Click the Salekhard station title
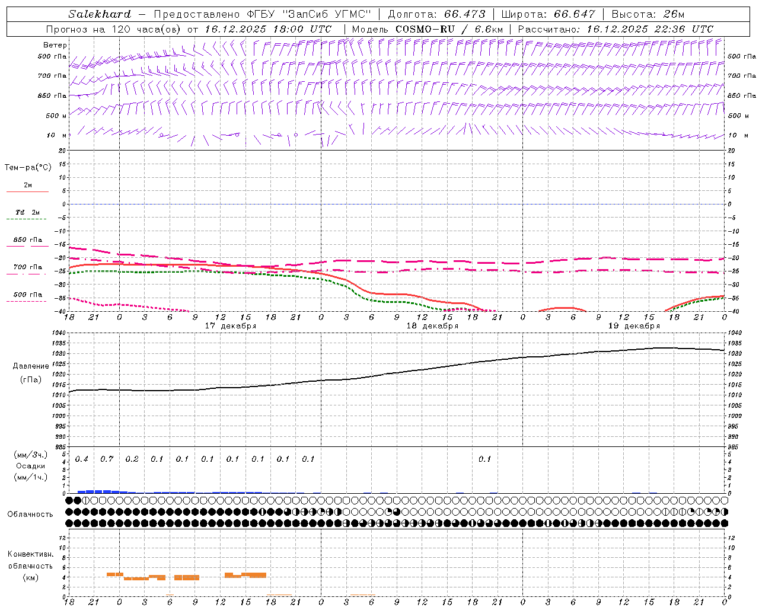Viewport: 759px width, 607px height. point(100,14)
